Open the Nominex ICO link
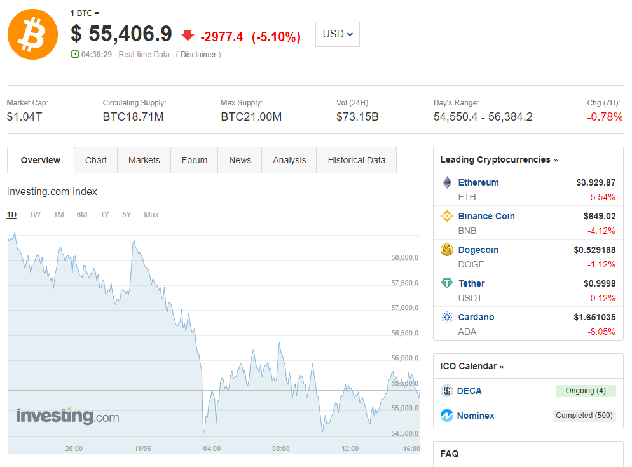The height and width of the screenshot is (467, 632). (476, 416)
